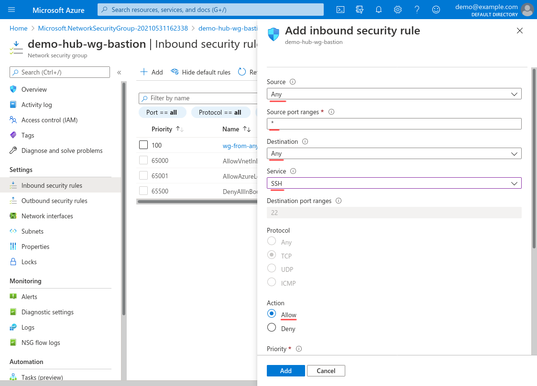Select the ICMP protocol radio button
Screen dimensions: 537x386
pos(272,282)
